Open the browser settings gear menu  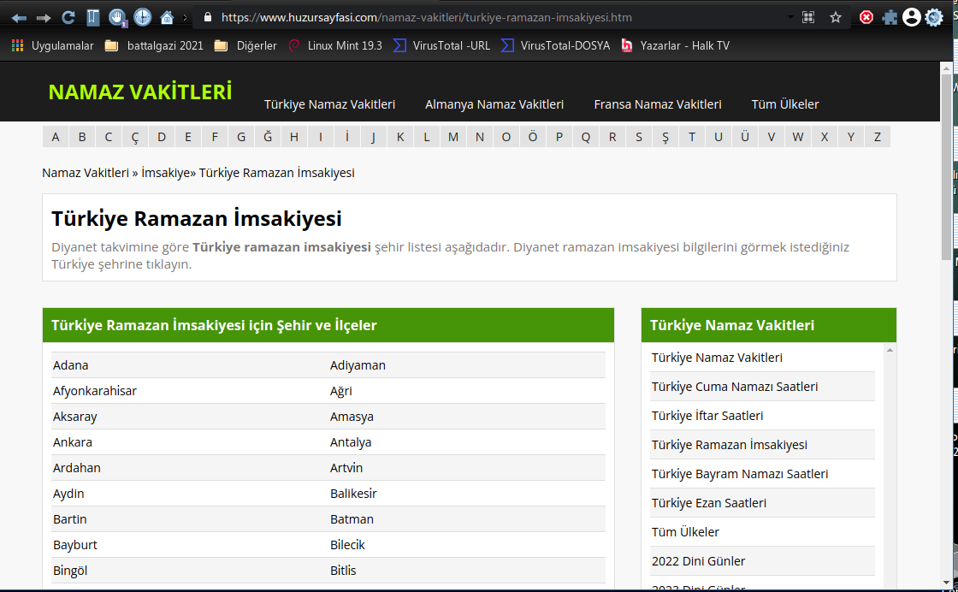tap(934, 17)
